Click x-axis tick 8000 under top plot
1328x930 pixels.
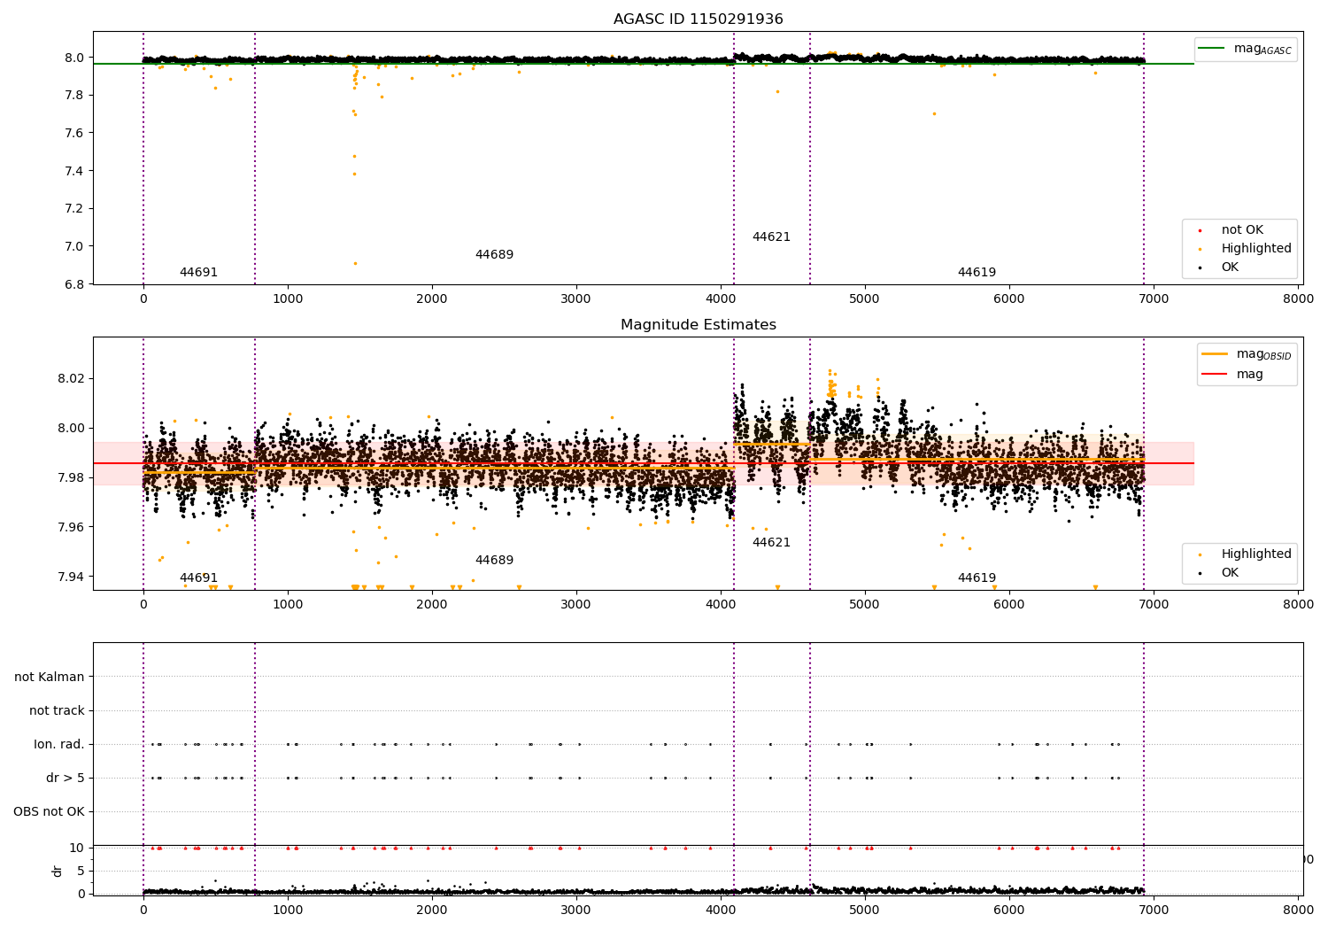click(x=1298, y=298)
